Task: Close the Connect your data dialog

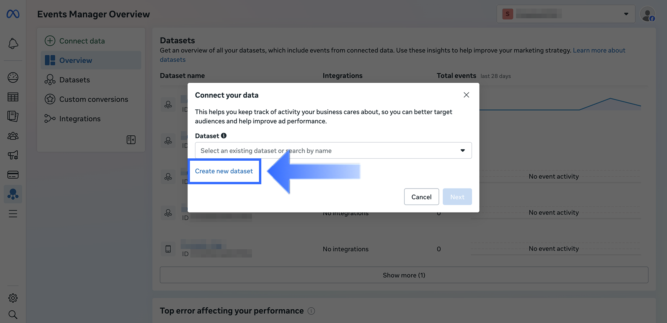Action: click(x=466, y=95)
